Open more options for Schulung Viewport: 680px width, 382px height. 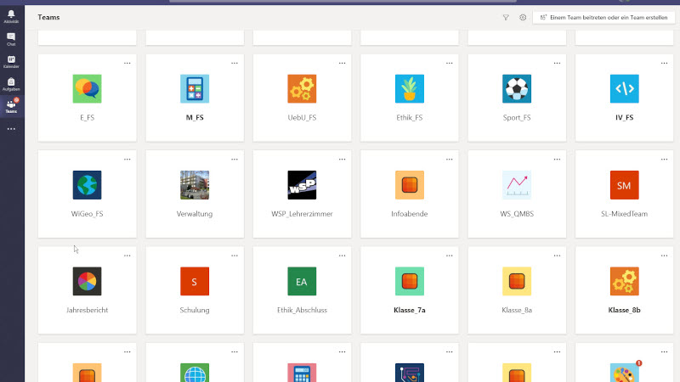click(x=235, y=256)
